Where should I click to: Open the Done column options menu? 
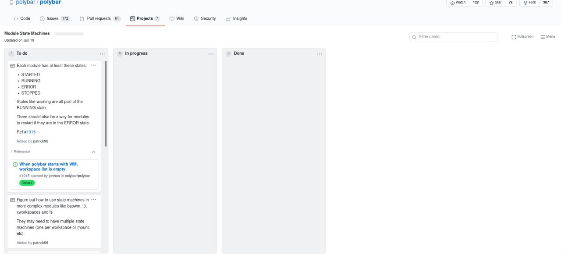(x=320, y=54)
